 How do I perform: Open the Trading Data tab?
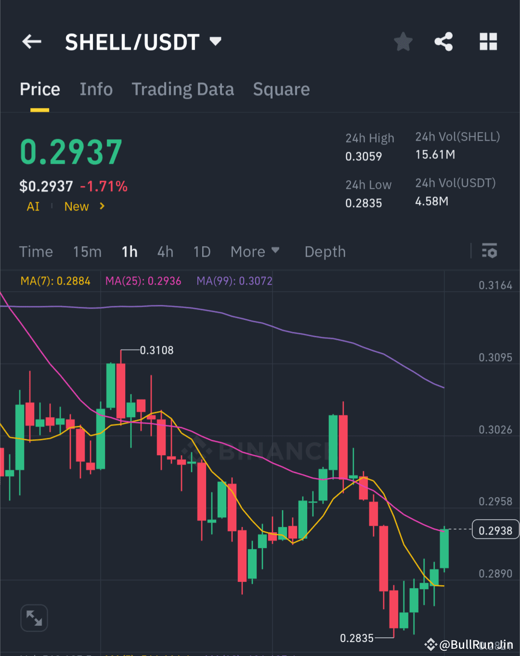click(183, 90)
